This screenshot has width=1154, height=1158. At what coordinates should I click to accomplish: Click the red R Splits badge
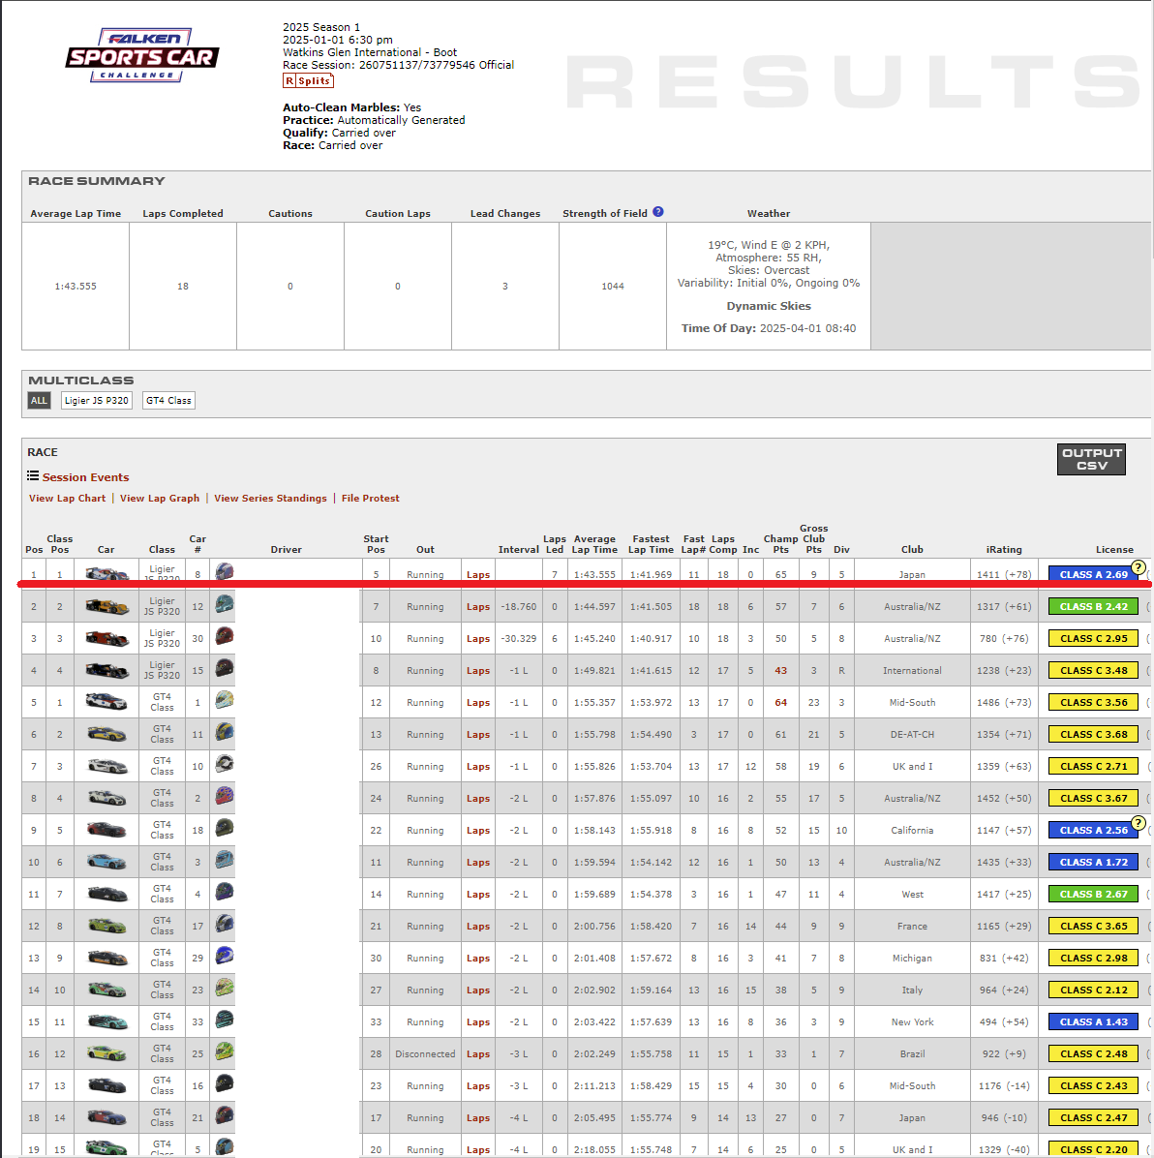tap(308, 81)
